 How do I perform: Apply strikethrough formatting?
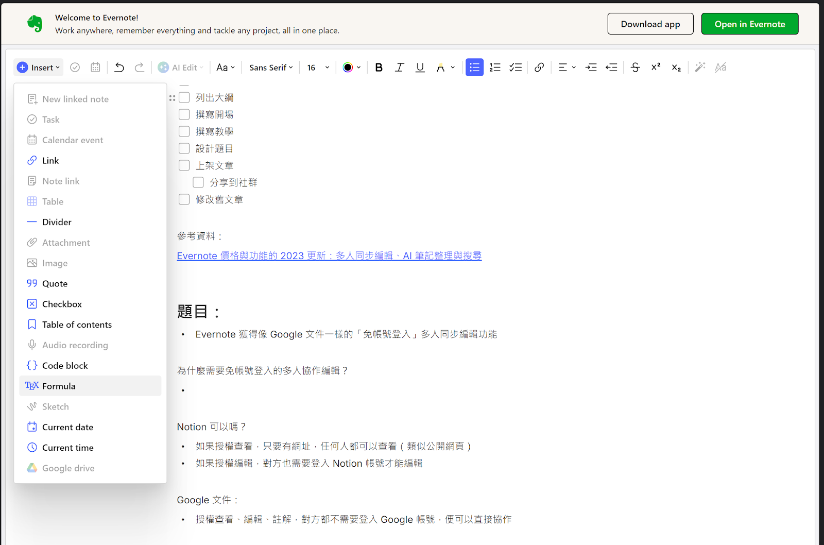click(x=636, y=67)
